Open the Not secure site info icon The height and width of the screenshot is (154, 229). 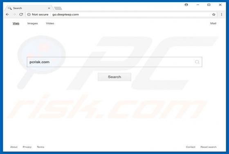(x=29, y=14)
